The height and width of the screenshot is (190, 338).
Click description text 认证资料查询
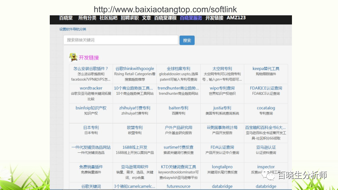point(266,153)
